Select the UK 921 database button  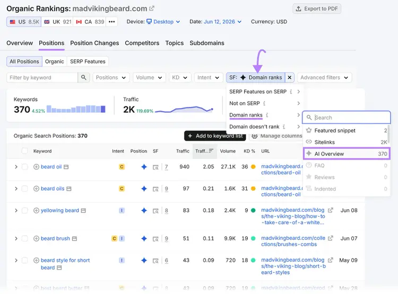click(57, 22)
